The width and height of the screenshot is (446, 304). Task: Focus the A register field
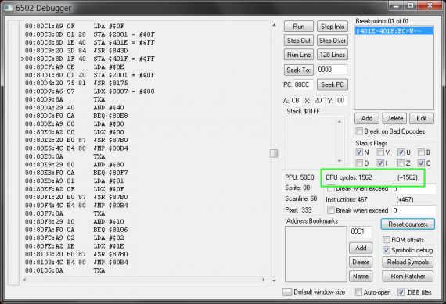pos(296,101)
